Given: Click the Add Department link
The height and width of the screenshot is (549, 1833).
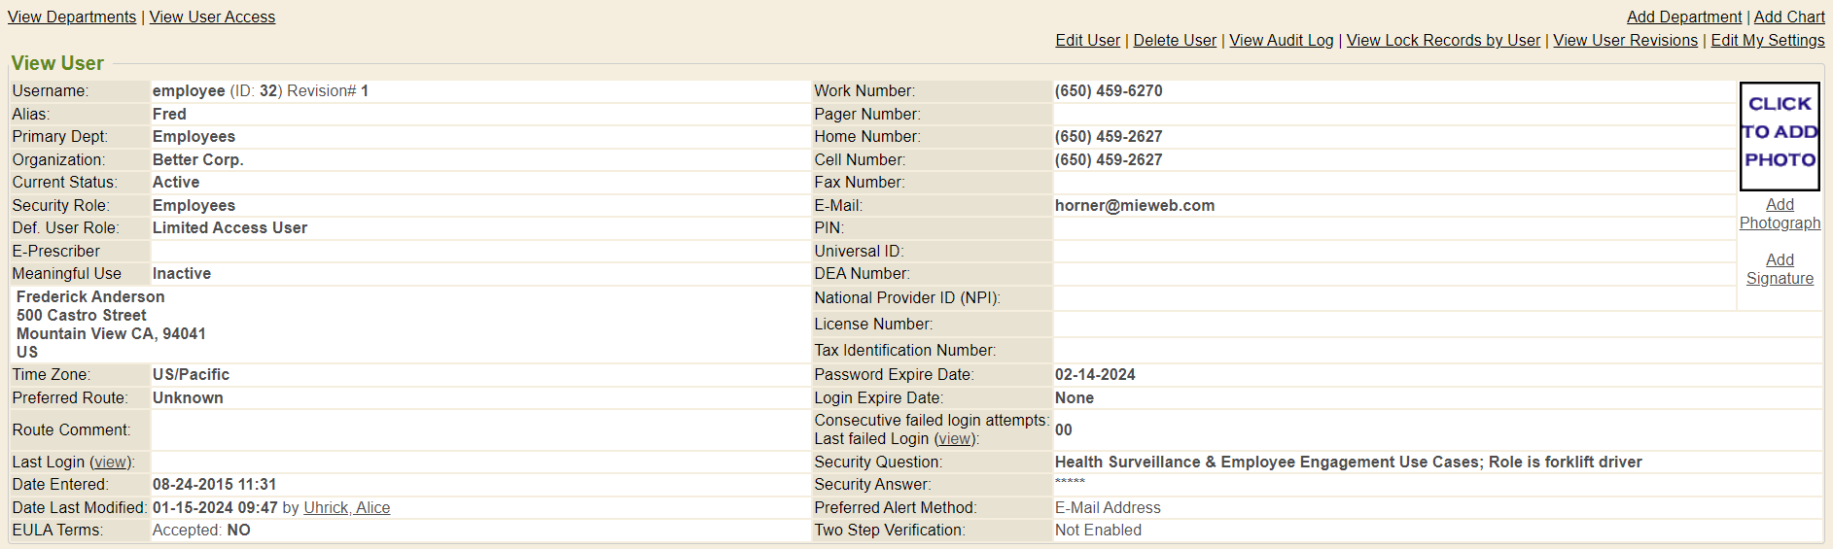Looking at the screenshot, I should 1683,17.
